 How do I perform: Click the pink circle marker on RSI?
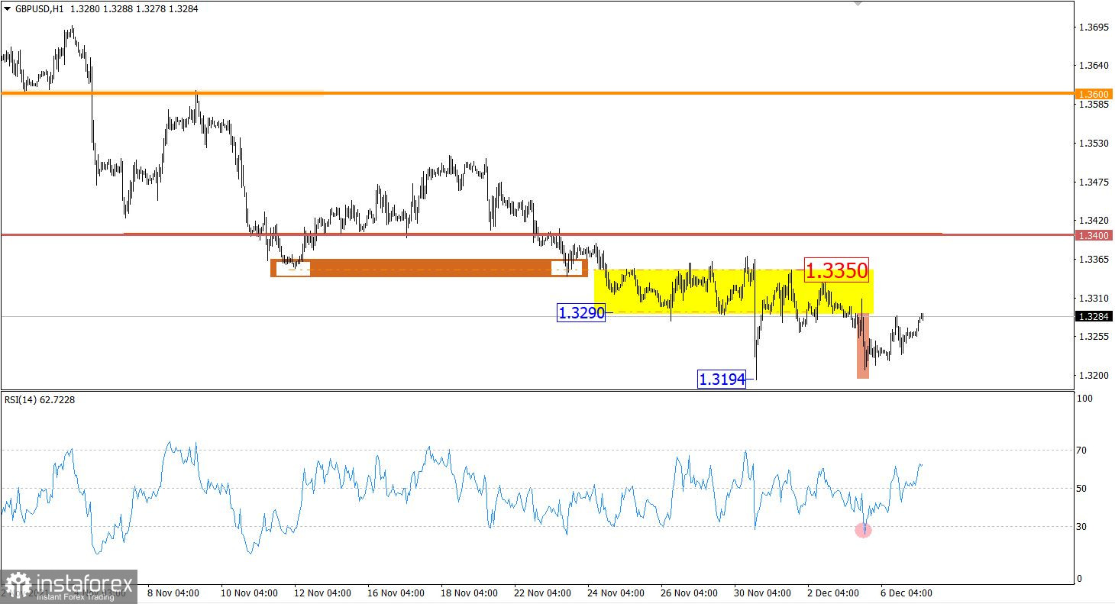(x=863, y=530)
